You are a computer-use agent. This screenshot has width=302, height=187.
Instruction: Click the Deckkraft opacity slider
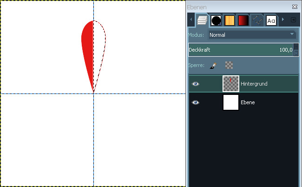239,50
